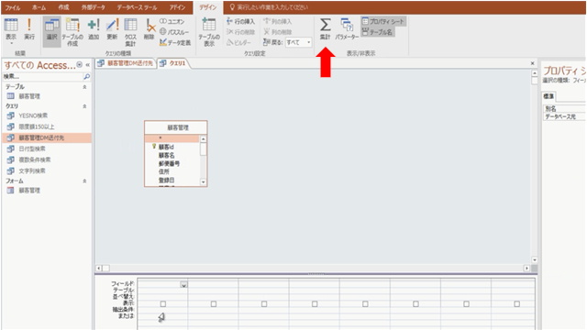Screen dimensions: 587x330
Task: Switch to the ホーム ribbon tab
Action: click(39, 7)
